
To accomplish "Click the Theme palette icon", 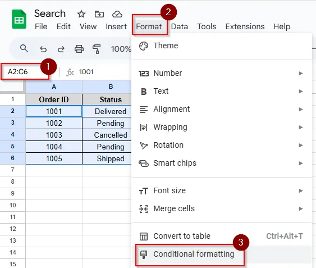I will 144,46.
